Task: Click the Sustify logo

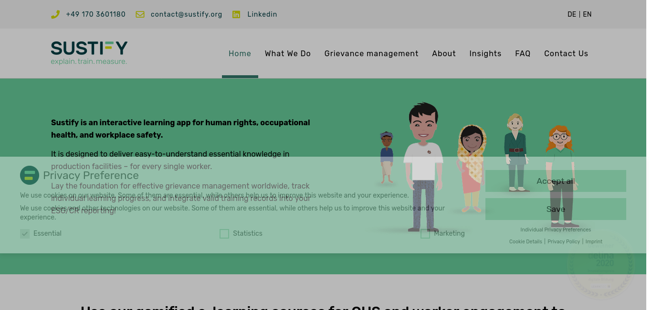Action: pyautogui.click(x=89, y=53)
